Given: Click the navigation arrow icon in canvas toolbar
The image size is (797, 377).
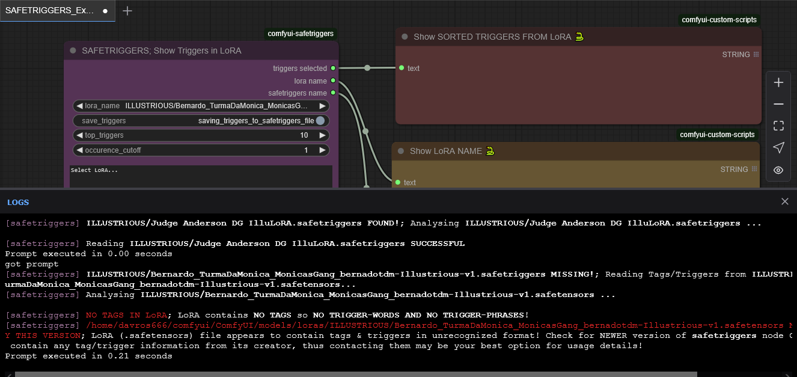Looking at the screenshot, I should click(x=778, y=148).
